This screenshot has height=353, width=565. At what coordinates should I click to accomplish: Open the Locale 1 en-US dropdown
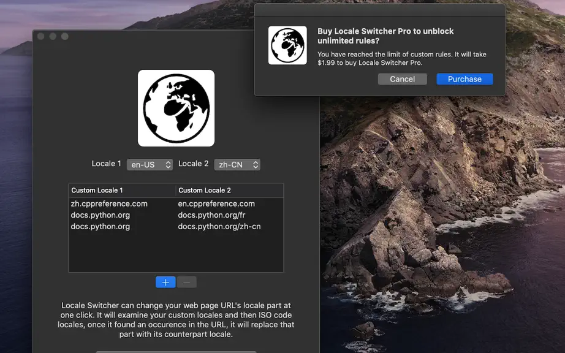pyautogui.click(x=150, y=165)
